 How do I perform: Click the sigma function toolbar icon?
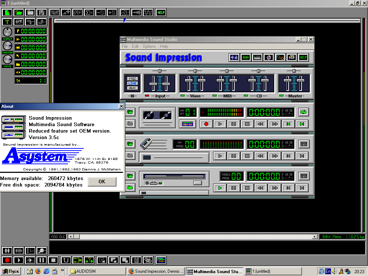pos(89,13)
